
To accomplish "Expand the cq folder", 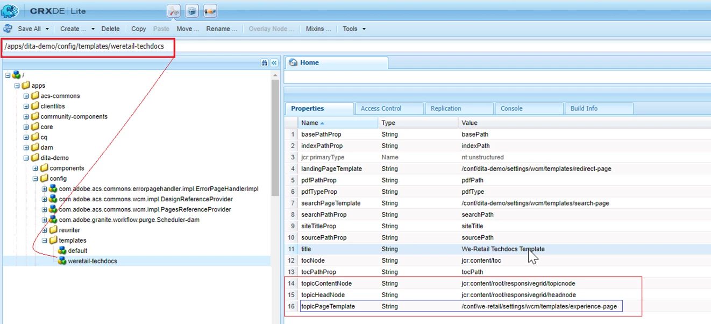I will 26,137.
